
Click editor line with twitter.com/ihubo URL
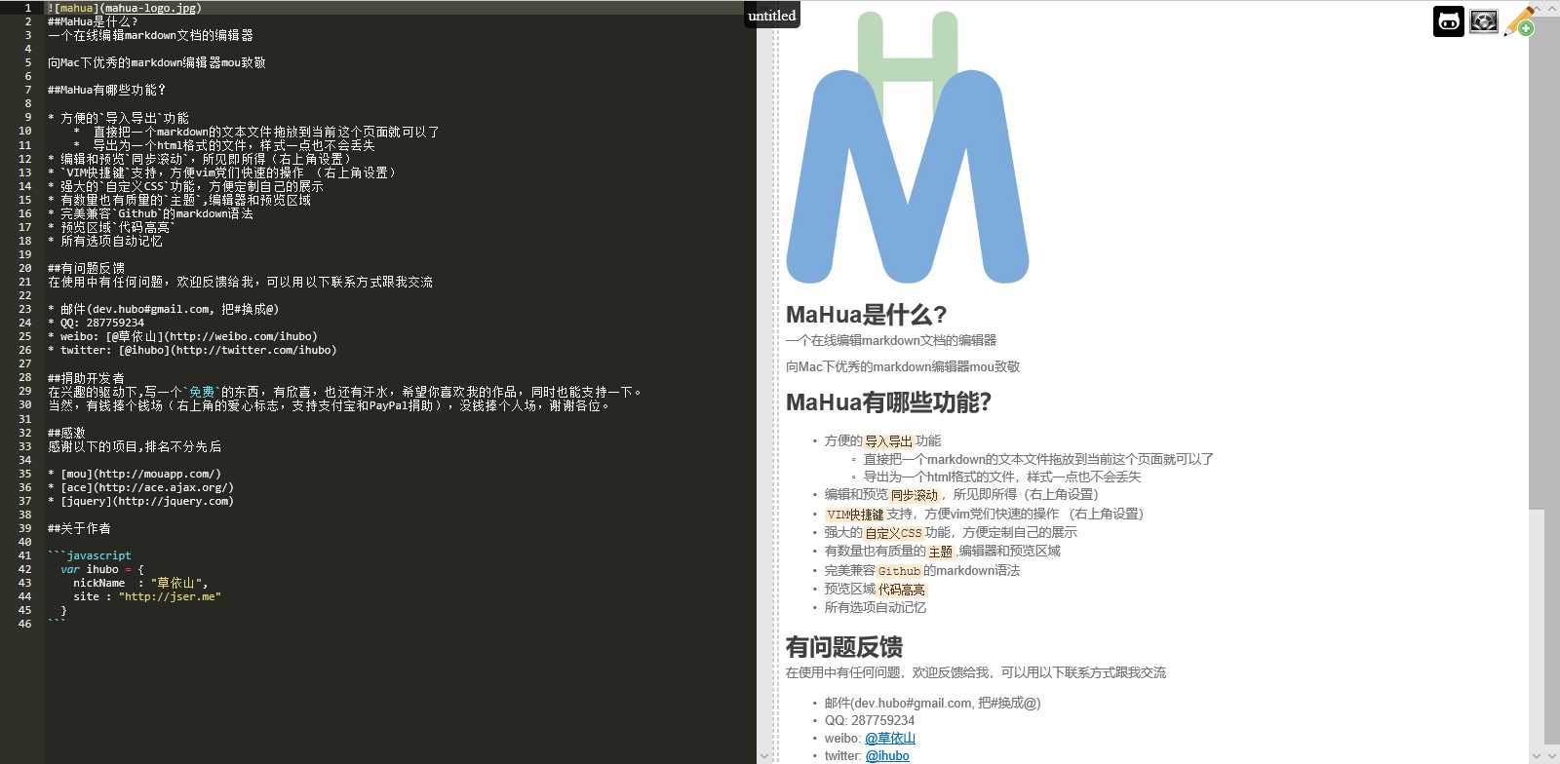tap(192, 350)
